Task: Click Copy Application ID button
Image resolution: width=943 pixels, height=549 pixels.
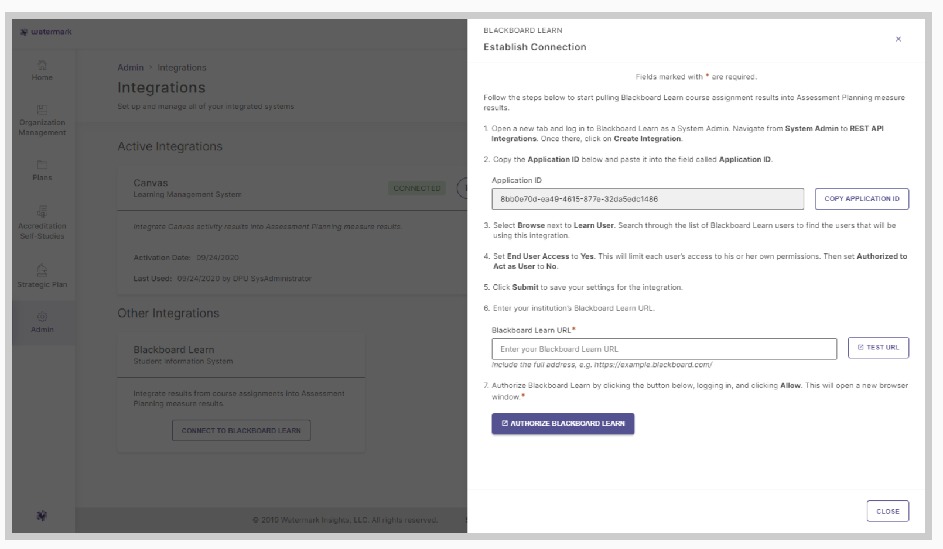Action: pos(862,199)
